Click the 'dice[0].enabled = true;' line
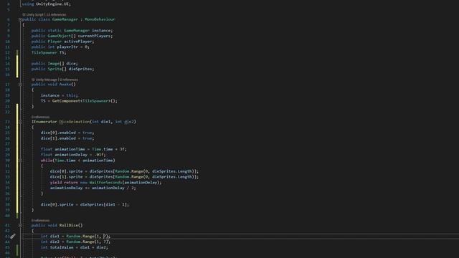459x258 pixels. coord(67,133)
